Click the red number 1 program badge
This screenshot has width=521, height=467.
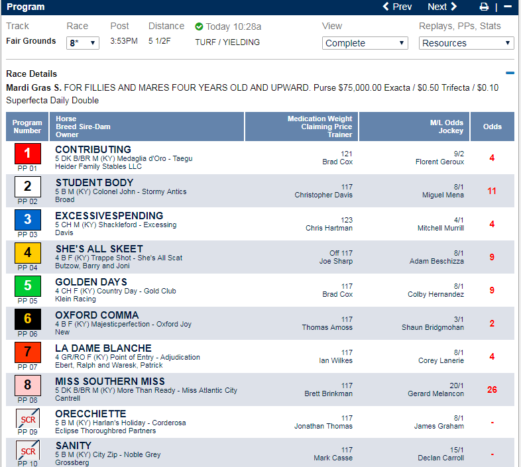point(28,154)
